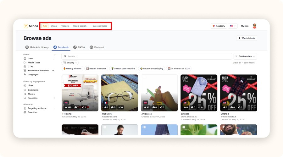283x157 pixels.
Task: Open the US flag language dropdown
Action: 233,26
